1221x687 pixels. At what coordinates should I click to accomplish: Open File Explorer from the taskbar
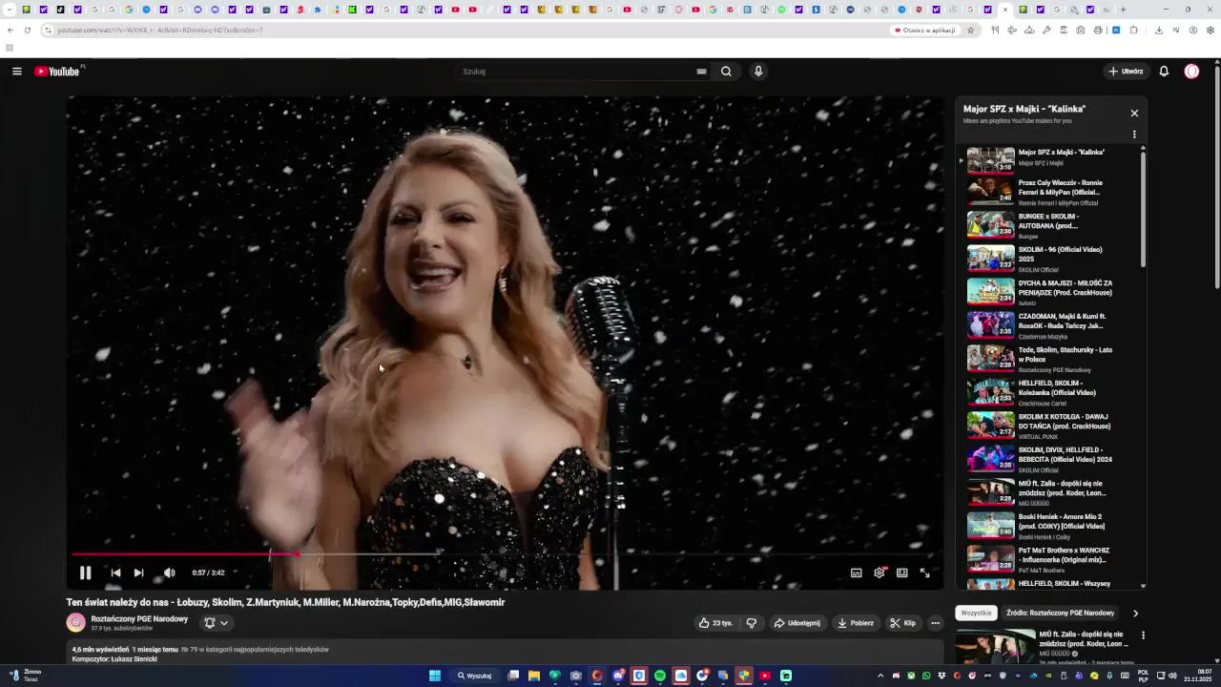(x=534, y=676)
